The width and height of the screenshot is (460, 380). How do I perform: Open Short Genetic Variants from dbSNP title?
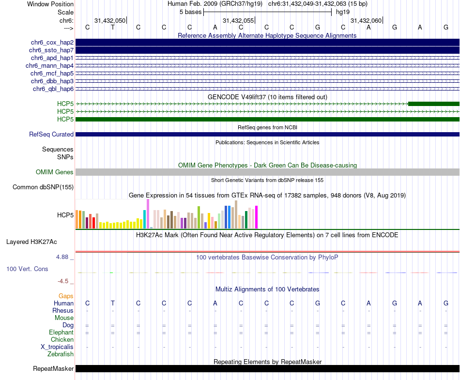click(x=267, y=181)
